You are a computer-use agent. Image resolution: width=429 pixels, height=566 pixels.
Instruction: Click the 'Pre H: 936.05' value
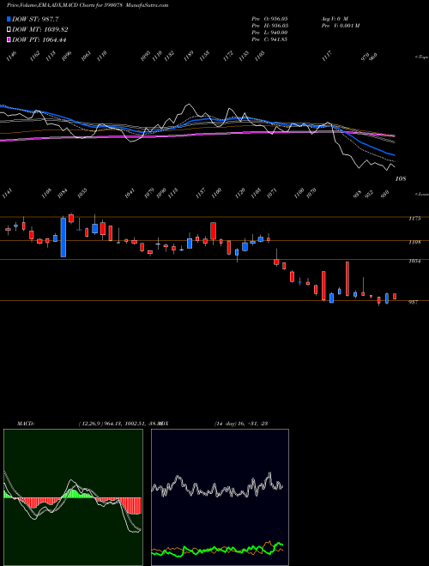(269, 26)
